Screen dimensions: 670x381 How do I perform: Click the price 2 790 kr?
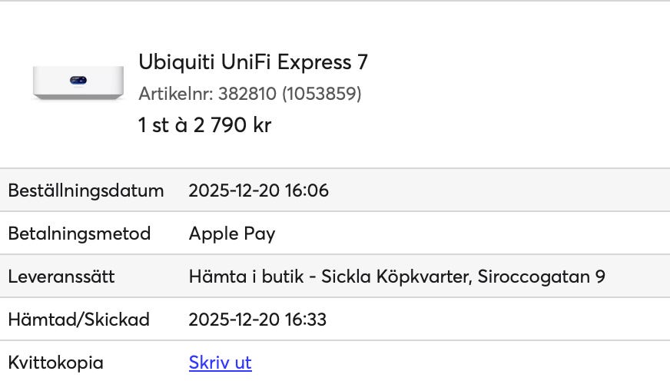(232, 125)
